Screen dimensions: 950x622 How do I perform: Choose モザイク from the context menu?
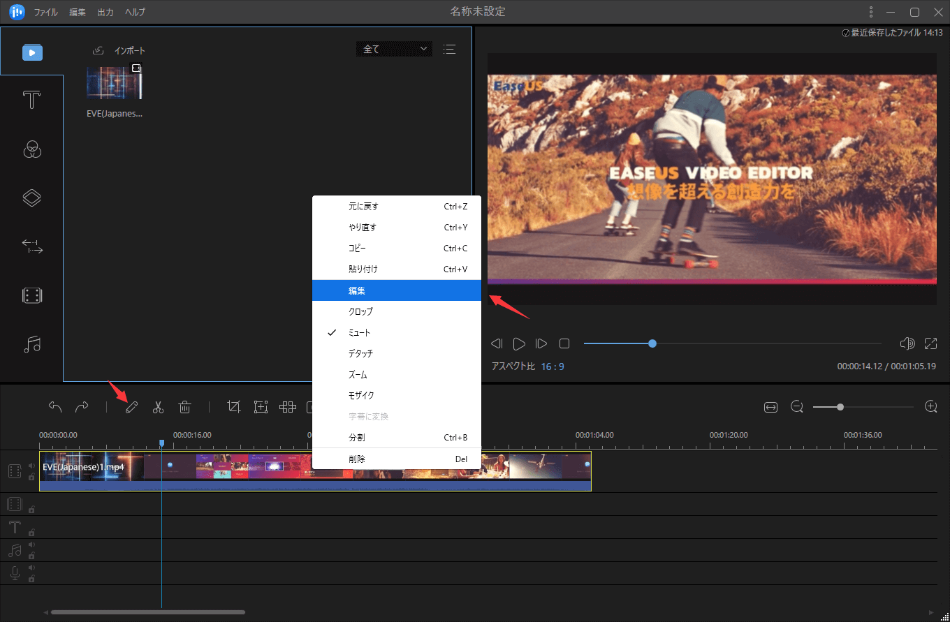tap(397, 395)
